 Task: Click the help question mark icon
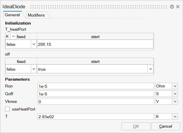(x=172, y=7)
